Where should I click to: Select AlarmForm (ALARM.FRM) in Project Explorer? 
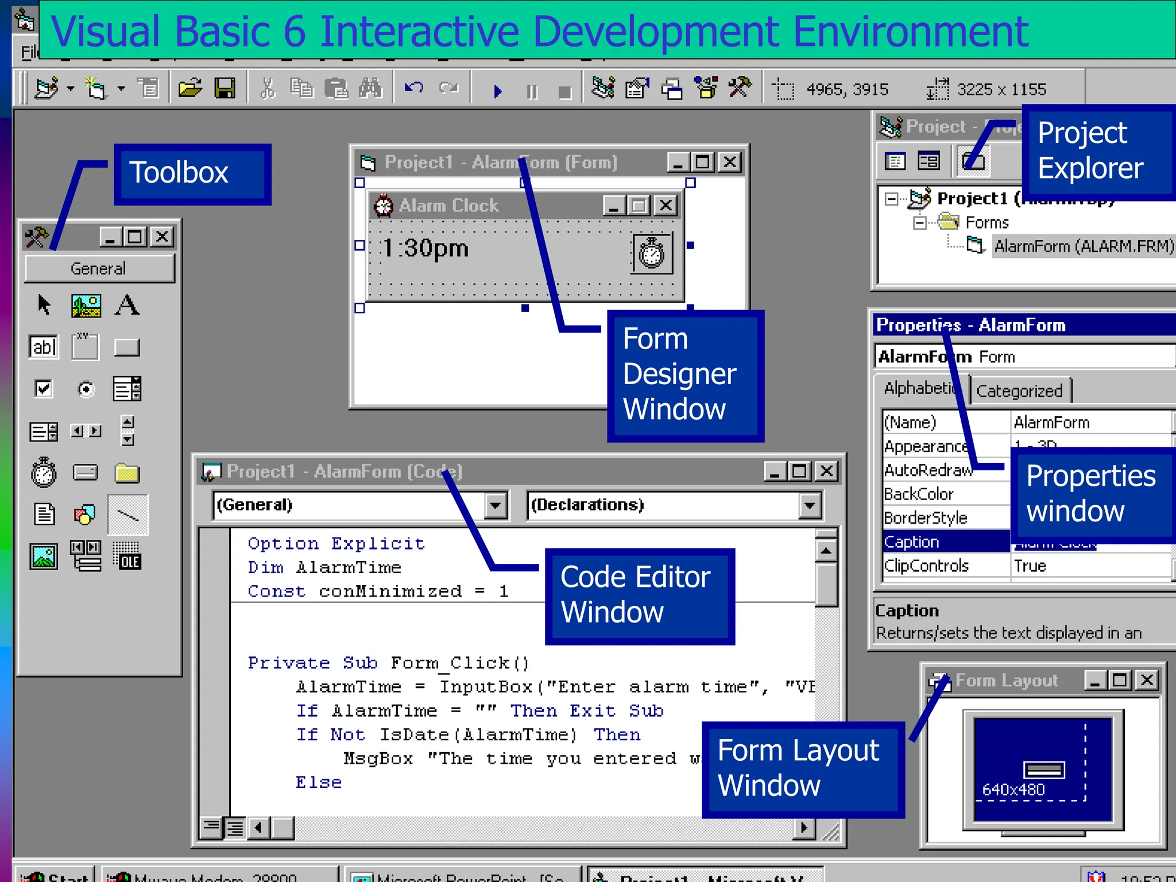click(1084, 246)
